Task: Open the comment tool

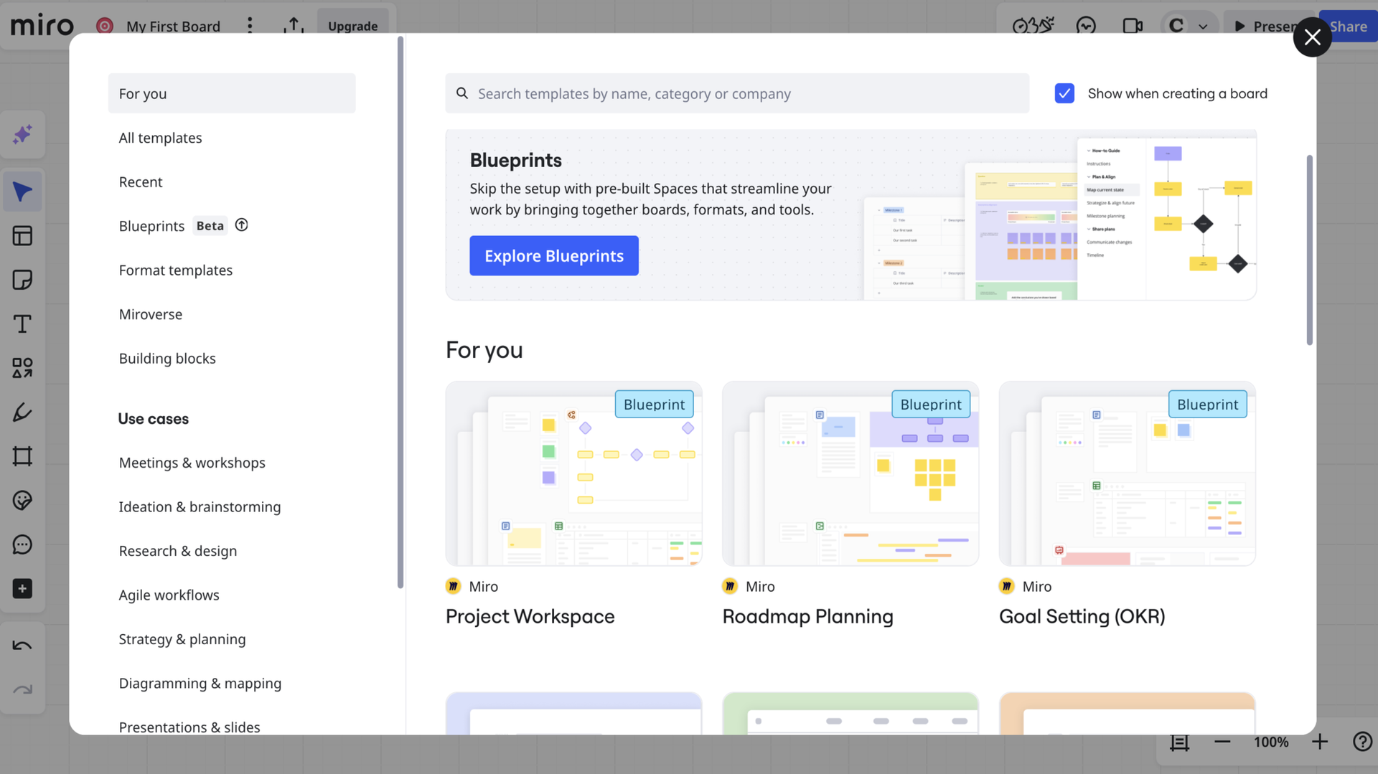Action: (22, 544)
